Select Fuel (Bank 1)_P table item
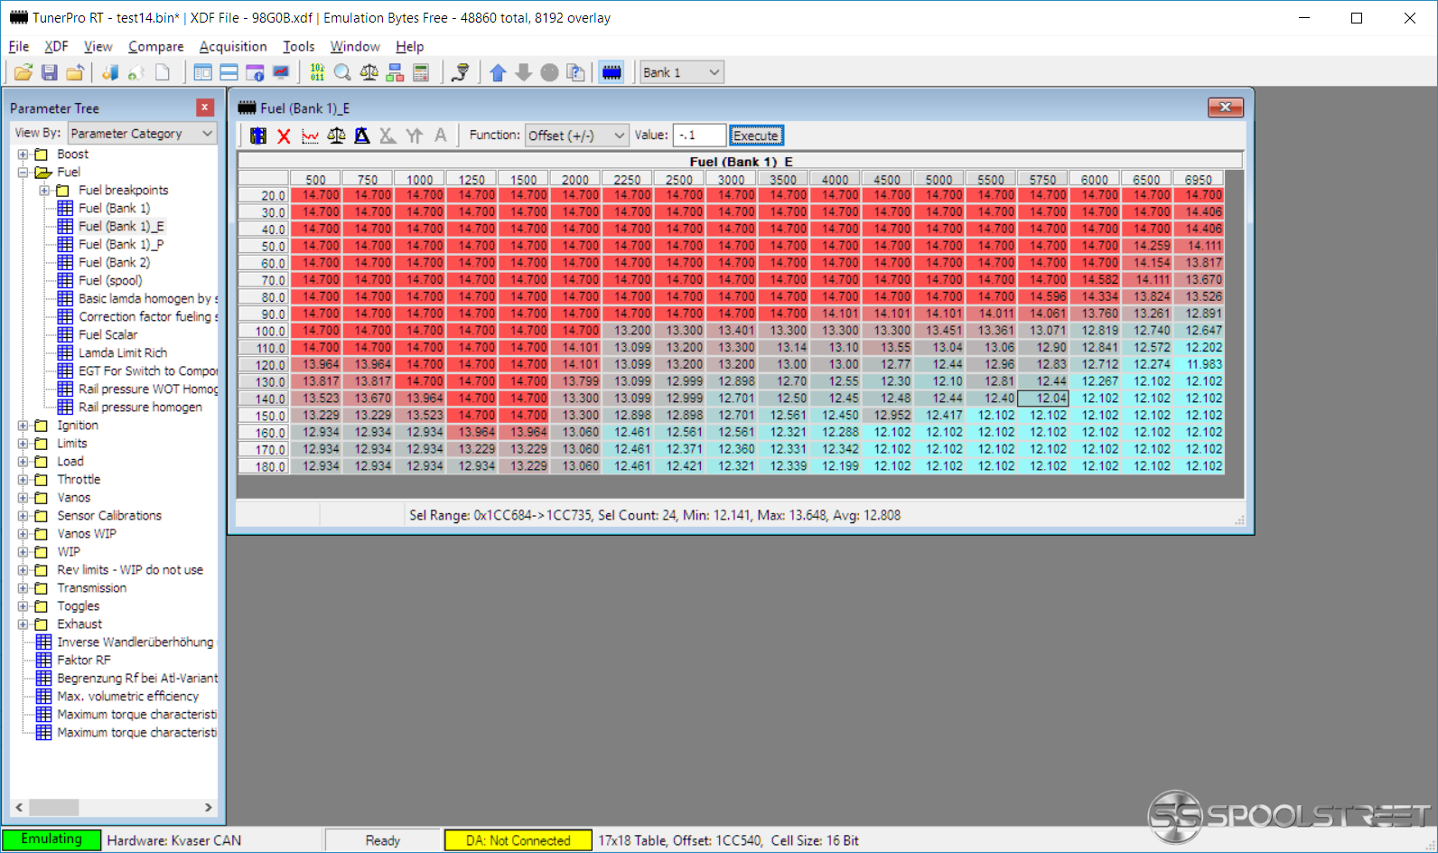This screenshot has width=1438, height=853. (121, 245)
